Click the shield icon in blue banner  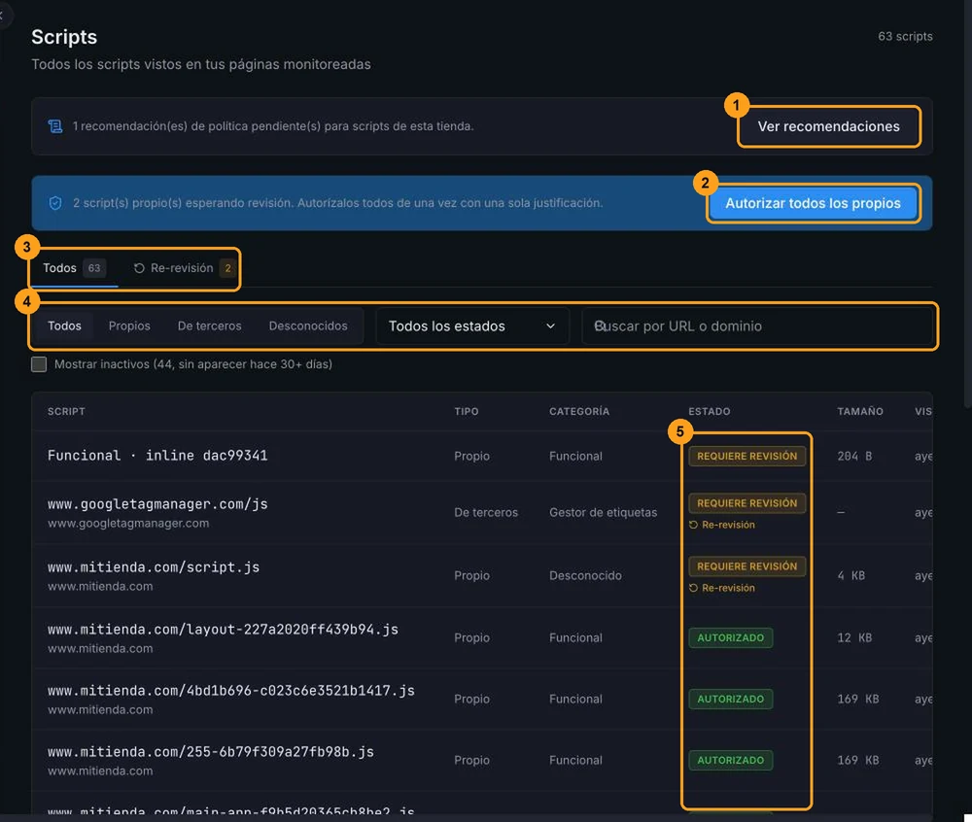coord(55,203)
